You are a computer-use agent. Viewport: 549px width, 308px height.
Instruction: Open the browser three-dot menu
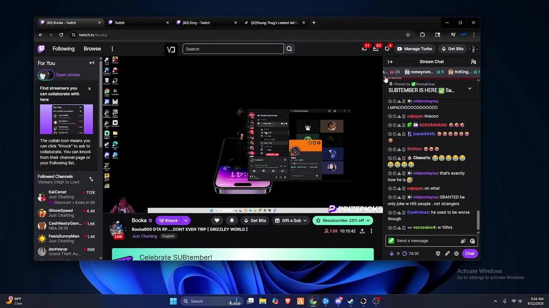[x=474, y=35]
